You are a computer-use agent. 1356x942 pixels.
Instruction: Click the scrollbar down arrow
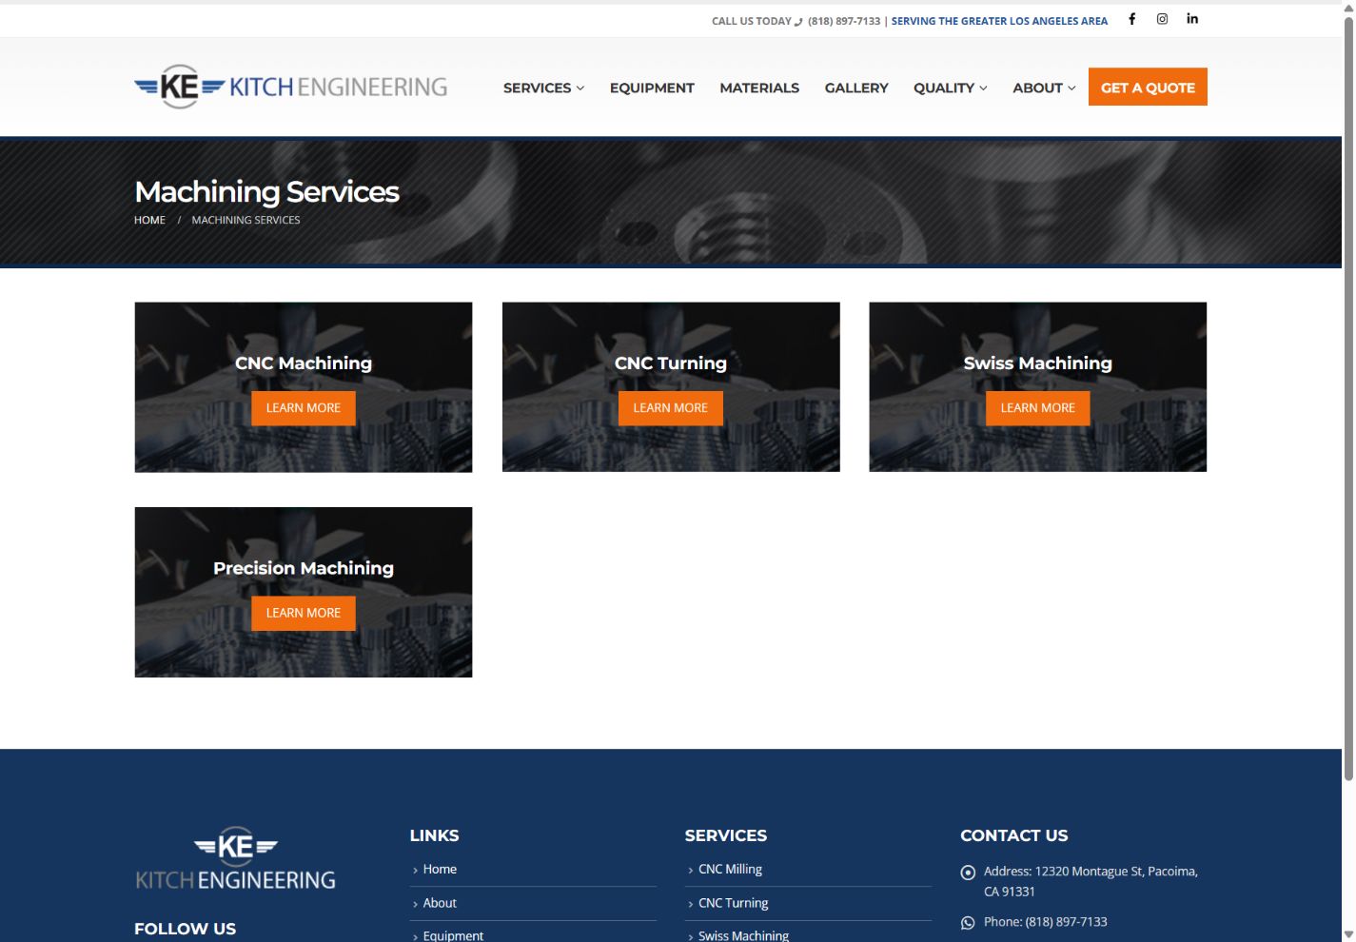1348,934
